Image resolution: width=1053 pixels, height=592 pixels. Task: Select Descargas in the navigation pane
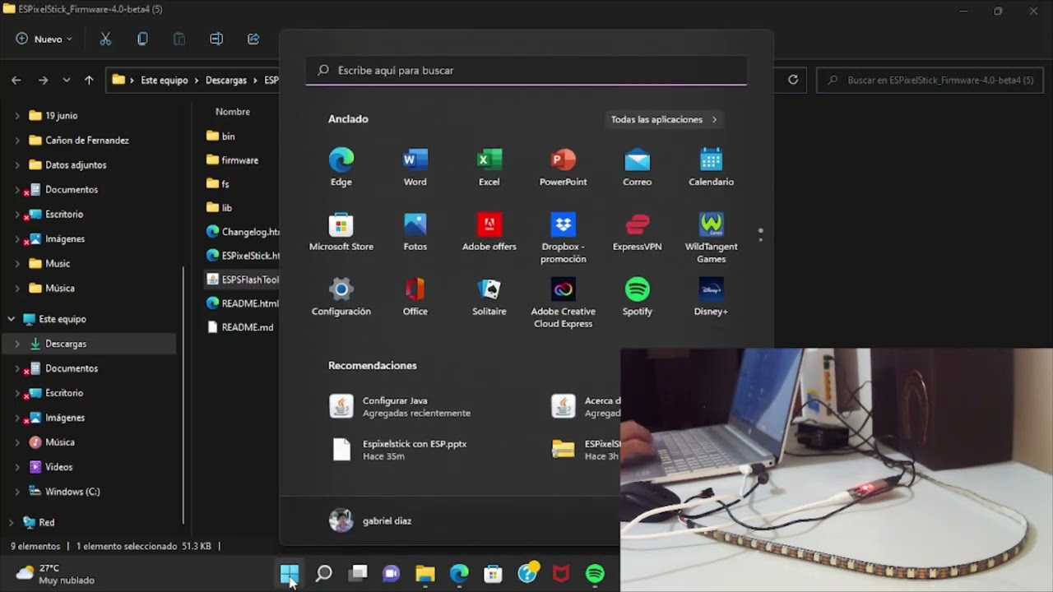pos(66,344)
